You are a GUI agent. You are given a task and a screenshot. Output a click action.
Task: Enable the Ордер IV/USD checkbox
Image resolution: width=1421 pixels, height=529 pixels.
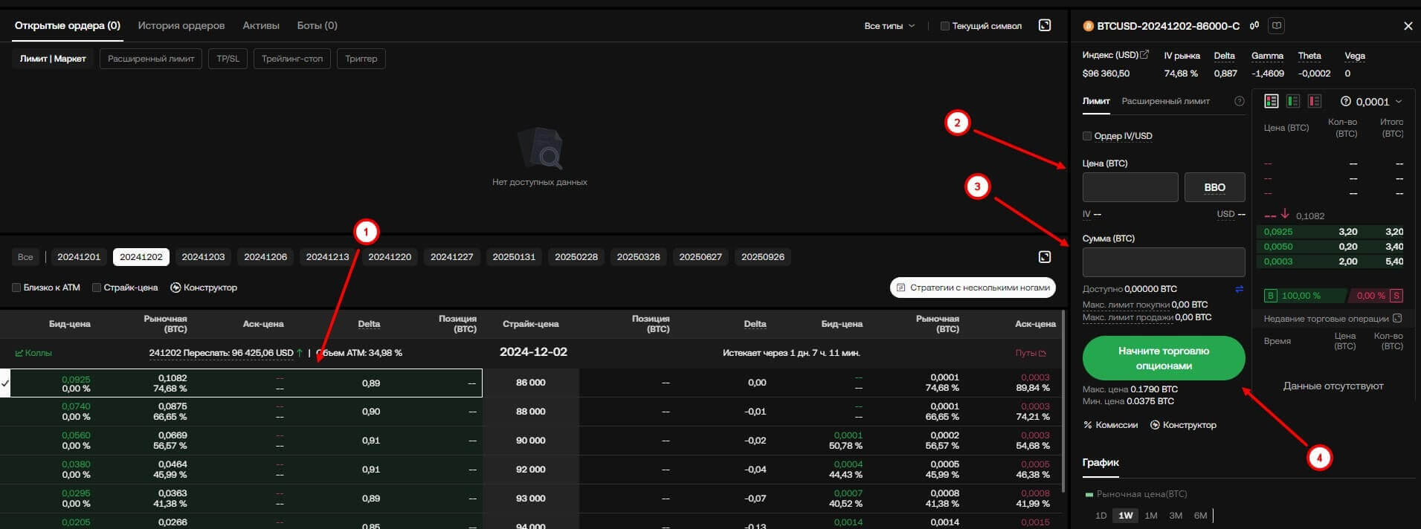pos(1087,136)
